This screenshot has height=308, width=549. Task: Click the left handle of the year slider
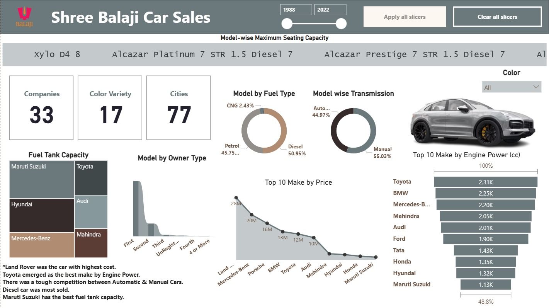(287, 24)
